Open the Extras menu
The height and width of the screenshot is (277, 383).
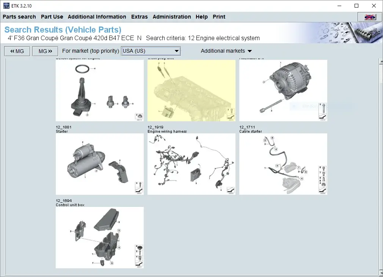point(139,17)
